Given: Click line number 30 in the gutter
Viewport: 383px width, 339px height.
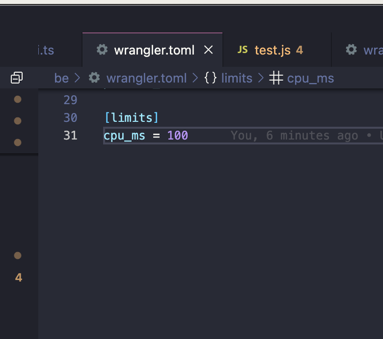Looking at the screenshot, I should tap(70, 118).
